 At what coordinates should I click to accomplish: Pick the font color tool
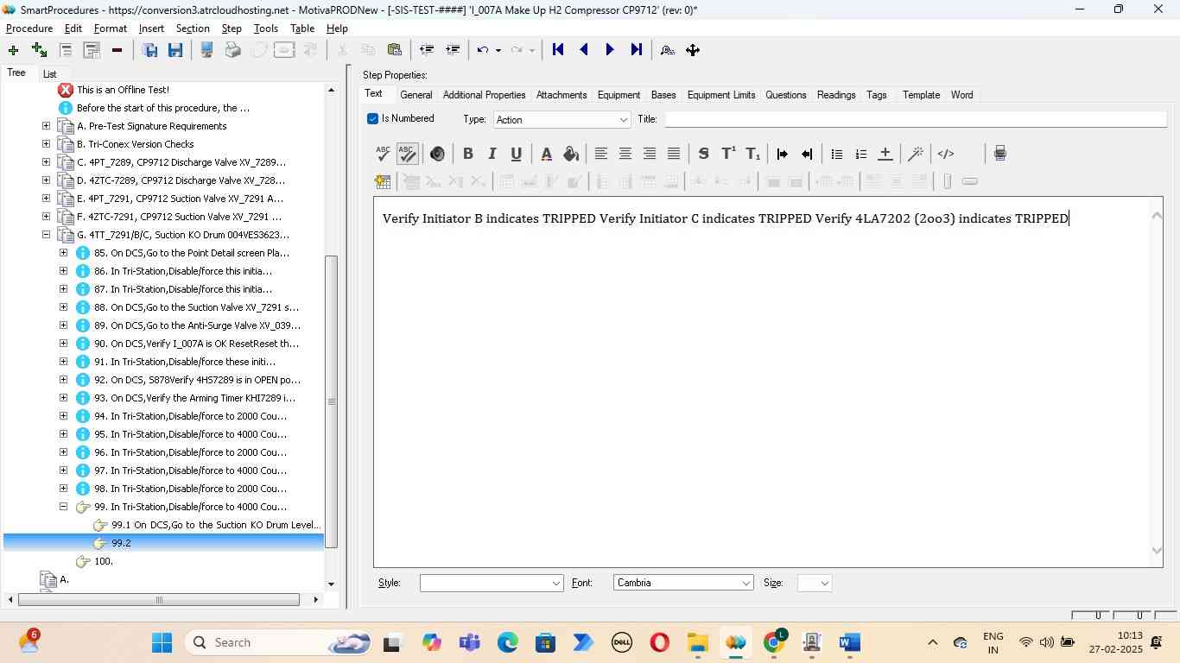(546, 154)
